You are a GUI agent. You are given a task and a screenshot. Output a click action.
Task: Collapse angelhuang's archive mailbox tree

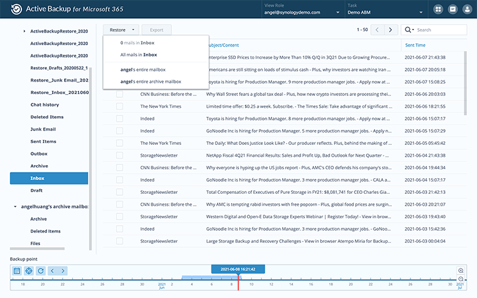click(x=15, y=206)
